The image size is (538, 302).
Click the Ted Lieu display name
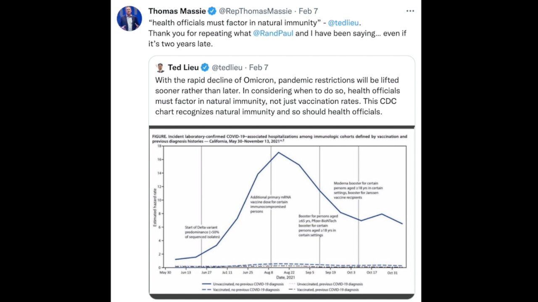pos(183,68)
